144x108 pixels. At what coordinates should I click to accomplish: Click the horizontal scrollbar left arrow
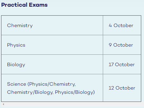tap(3, 104)
